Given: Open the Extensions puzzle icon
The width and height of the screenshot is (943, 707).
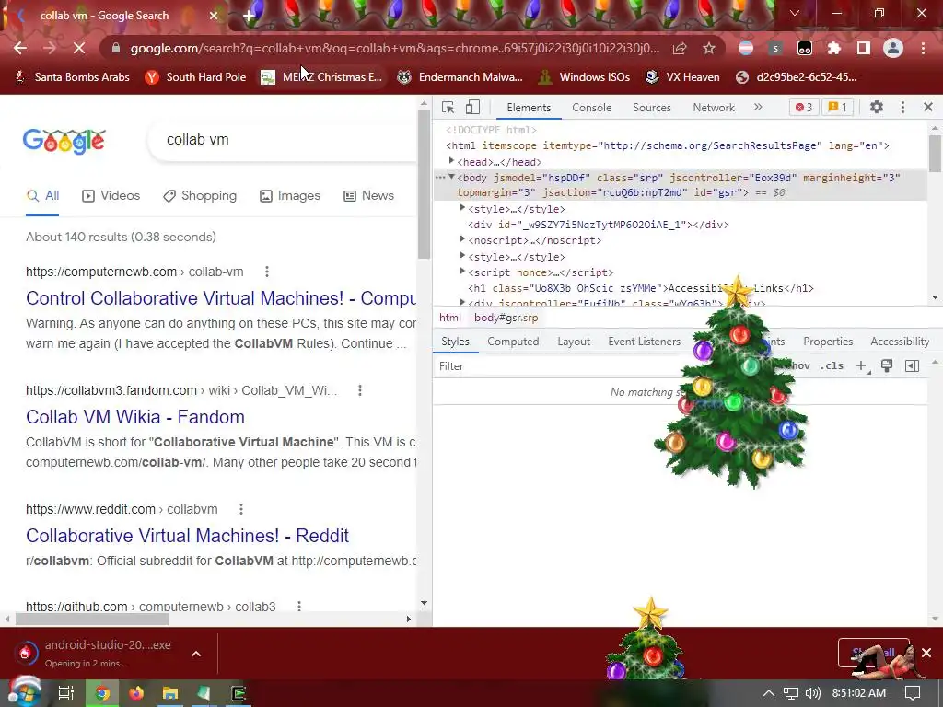Looking at the screenshot, I should pyautogui.click(x=834, y=48).
